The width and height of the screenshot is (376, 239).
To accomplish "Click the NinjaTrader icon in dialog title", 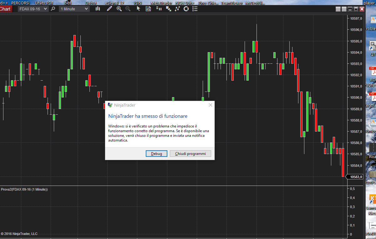I will 110,105.
